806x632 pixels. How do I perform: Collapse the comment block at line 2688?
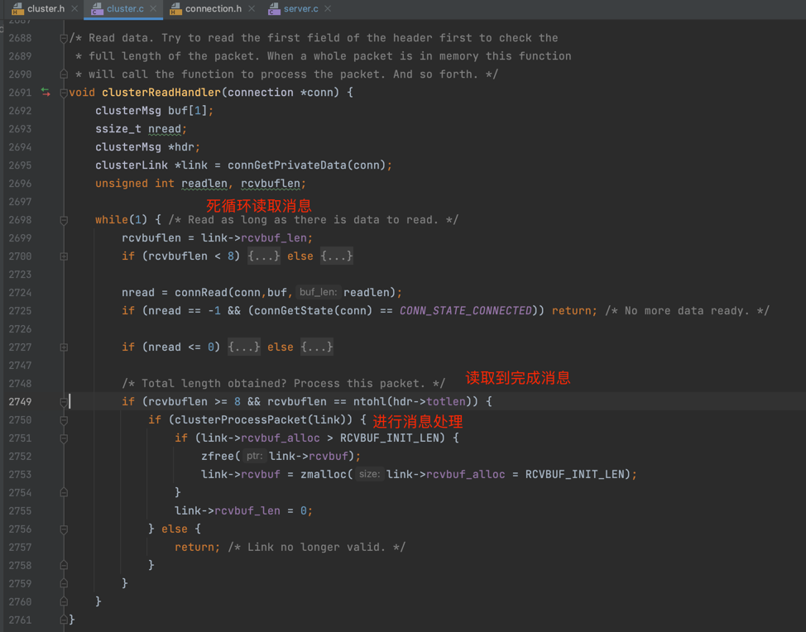(x=64, y=38)
